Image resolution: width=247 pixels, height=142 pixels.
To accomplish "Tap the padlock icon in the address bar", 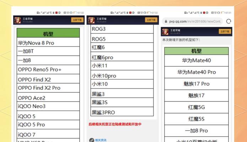I will (x=166, y=21).
